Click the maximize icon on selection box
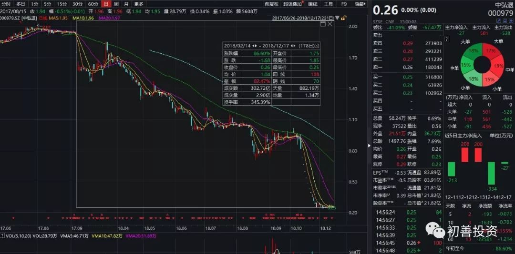515x254 pixels. tap(323, 24)
